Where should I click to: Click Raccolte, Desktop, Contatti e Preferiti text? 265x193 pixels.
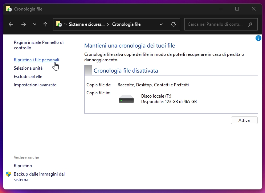(x=153, y=85)
